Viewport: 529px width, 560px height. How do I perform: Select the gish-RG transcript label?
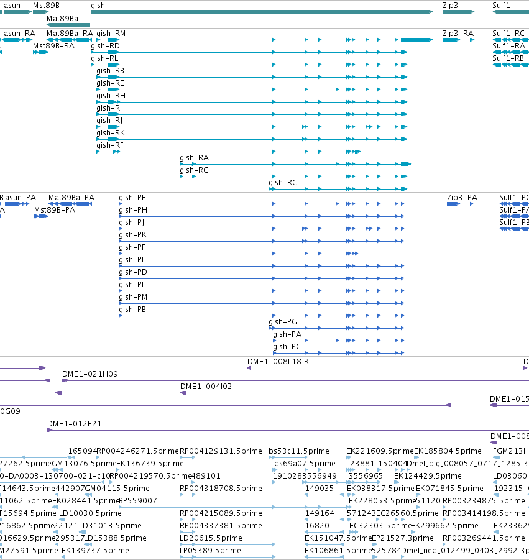click(x=283, y=183)
